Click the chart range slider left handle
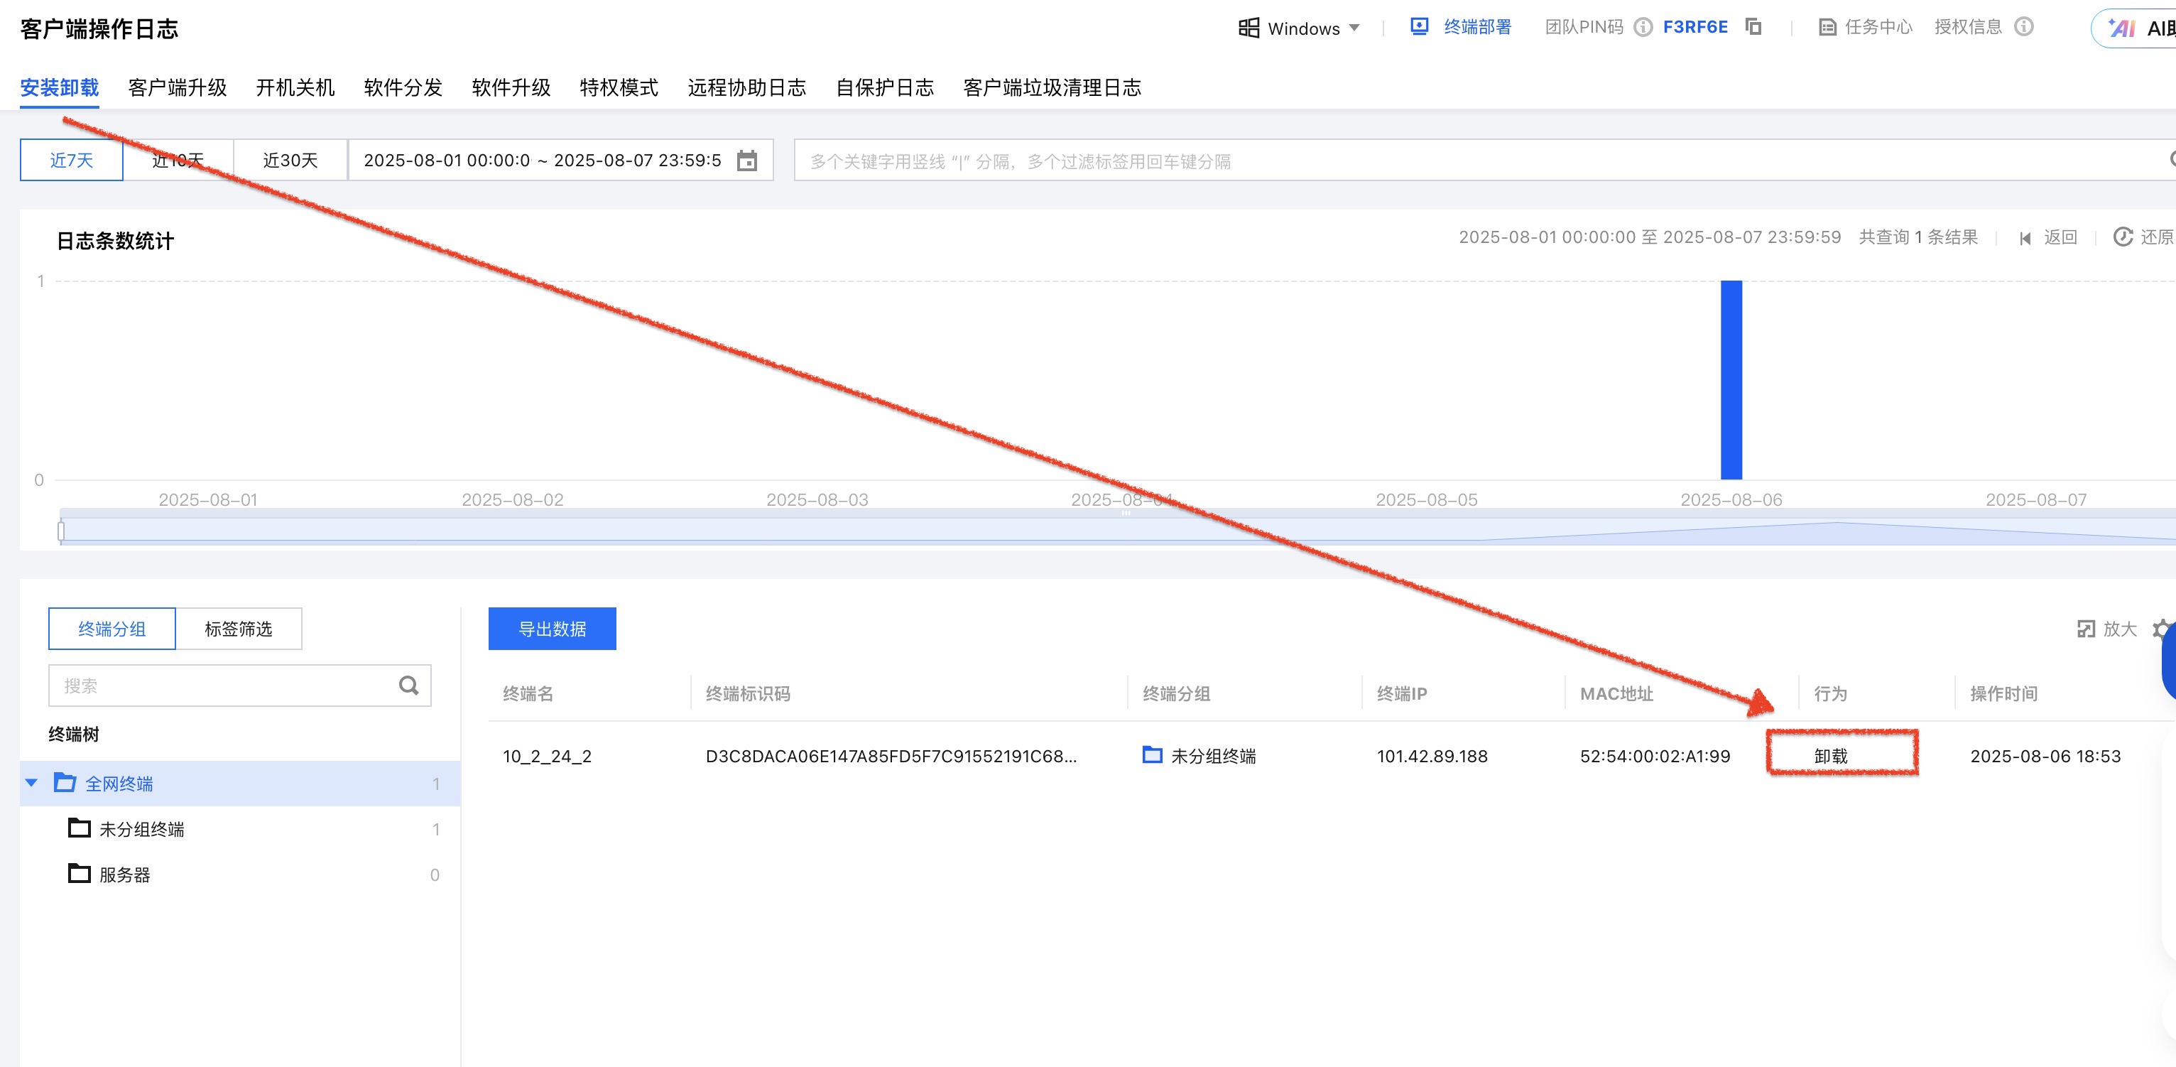The image size is (2176, 1067). (x=61, y=531)
